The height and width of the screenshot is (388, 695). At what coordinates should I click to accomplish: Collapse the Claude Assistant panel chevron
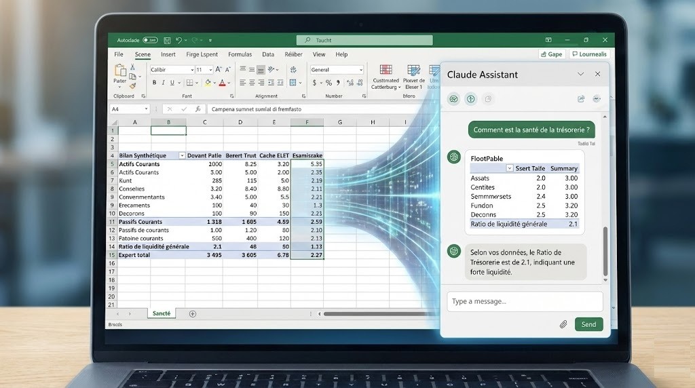[581, 74]
